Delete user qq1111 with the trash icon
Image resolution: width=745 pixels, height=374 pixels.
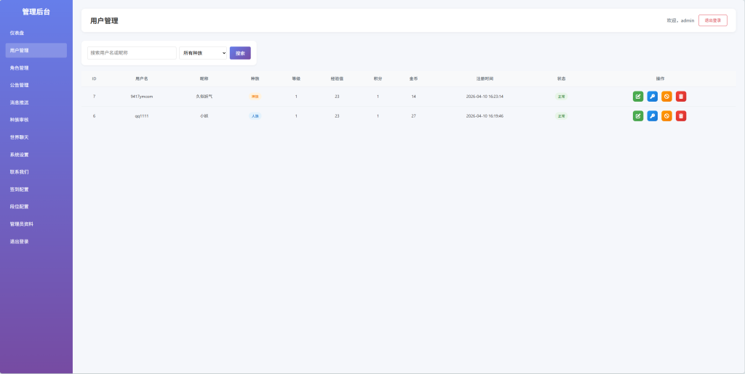[x=681, y=115]
